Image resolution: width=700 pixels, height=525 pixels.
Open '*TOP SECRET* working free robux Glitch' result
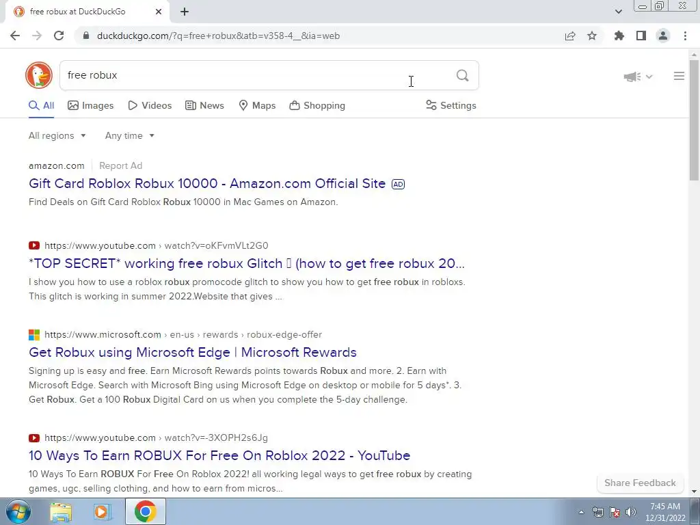tap(246, 263)
